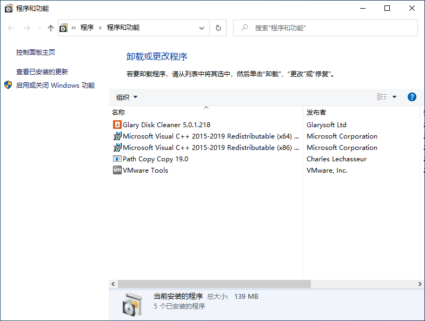The width and height of the screenshot is (425, 321).
Task: Open the recent locations dropdown arrow
Action: tap(39, 28)
